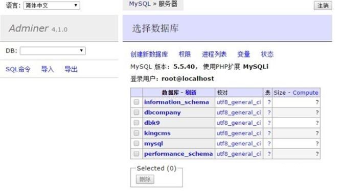Image resolution: width=342 pixels, height=192 pixels.
Task: Click the 5.5.40 MySQL version text
Action: (x=184, y=67)
